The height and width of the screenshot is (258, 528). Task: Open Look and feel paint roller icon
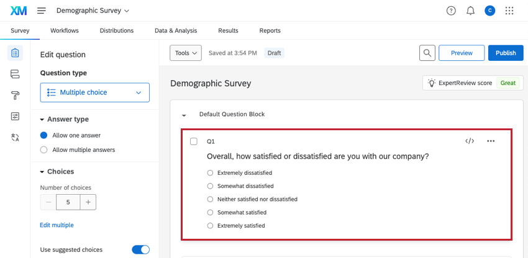(x=15, y=95)
